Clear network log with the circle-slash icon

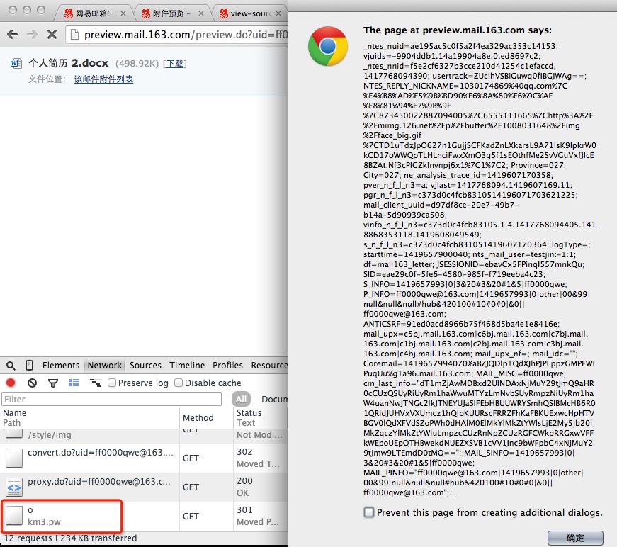33,383
